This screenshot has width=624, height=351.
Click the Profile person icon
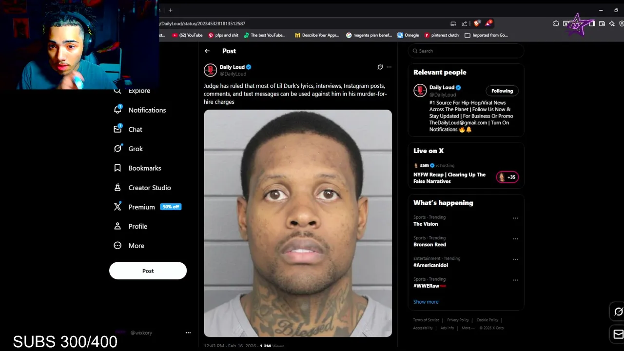click(117, 226)
